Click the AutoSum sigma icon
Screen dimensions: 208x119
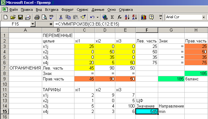112,17
